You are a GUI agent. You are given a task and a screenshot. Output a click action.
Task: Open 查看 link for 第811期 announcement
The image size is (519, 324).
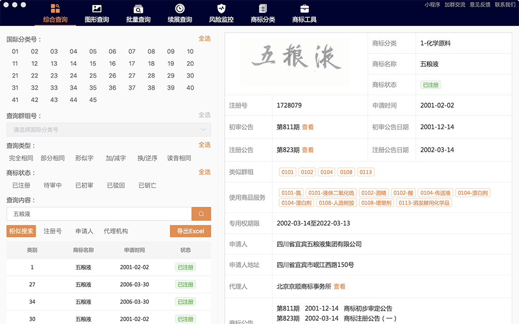pos(308,127)
